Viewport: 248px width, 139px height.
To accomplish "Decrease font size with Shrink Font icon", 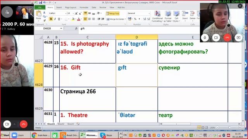I will click(80, 14).
